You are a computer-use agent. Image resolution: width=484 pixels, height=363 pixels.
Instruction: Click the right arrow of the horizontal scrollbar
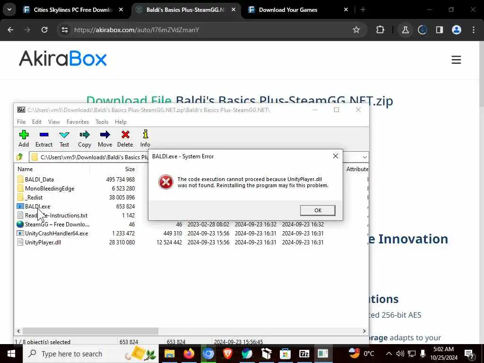[364, 331]
